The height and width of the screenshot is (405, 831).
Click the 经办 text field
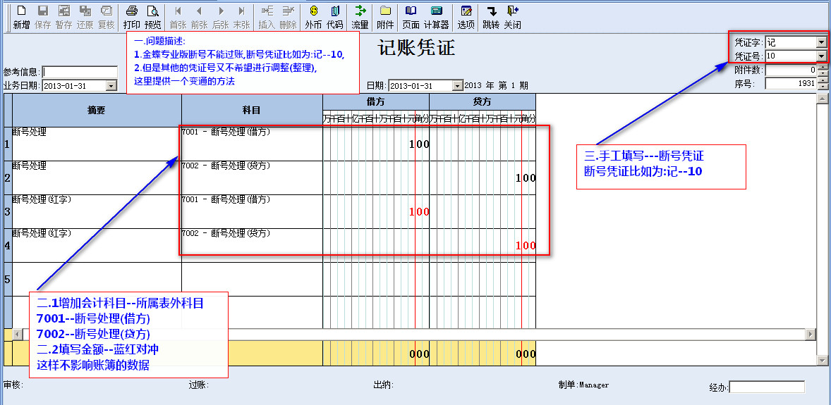(x=767, y=387)
